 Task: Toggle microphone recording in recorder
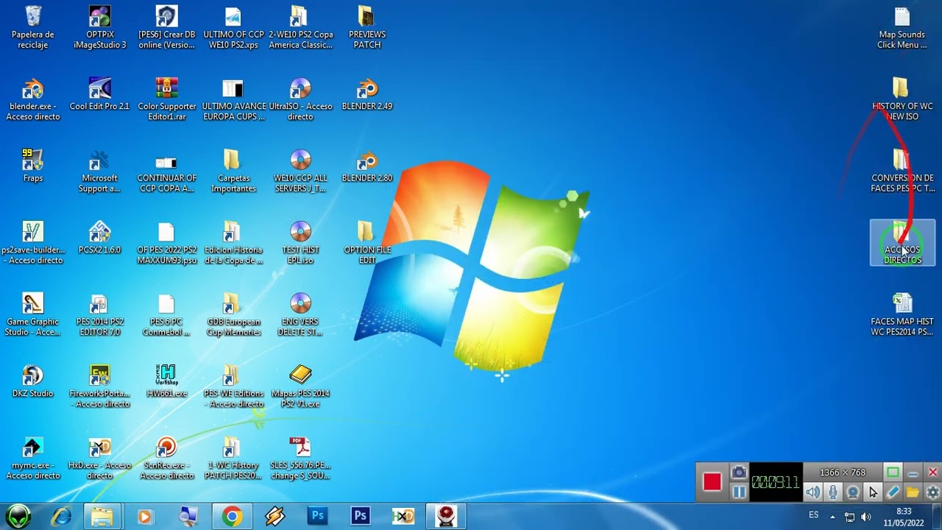pyautogui.click(x=832, y=492)
